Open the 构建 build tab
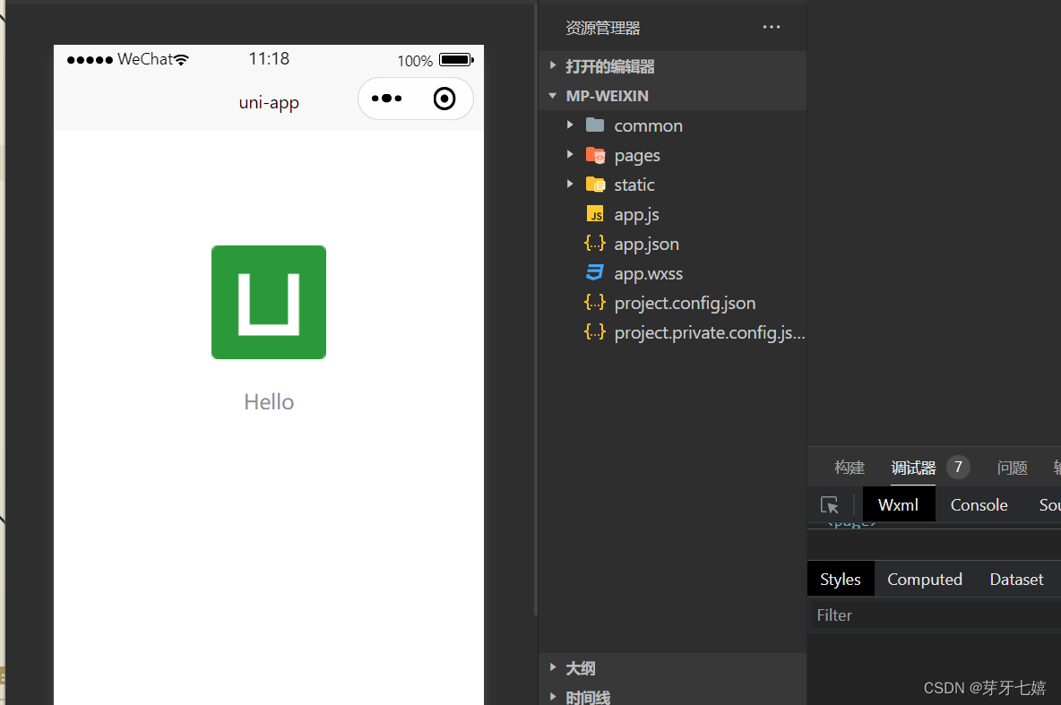Screen dimensions: 1061x705 (x=850, y=468)
